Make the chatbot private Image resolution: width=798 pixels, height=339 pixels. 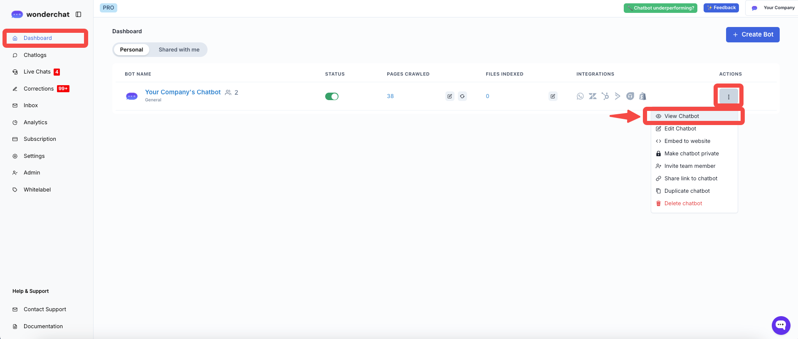[x=691, y=154]
